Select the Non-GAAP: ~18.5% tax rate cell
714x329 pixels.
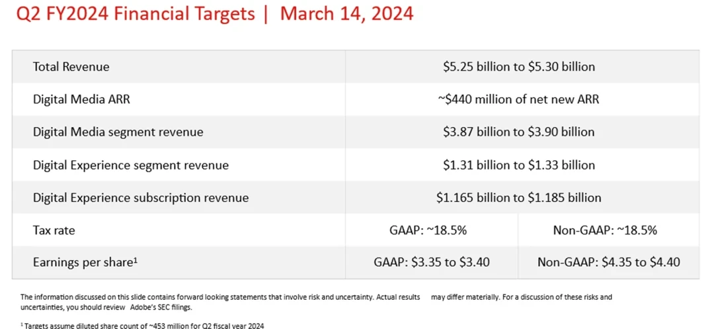tap(605, 230)
